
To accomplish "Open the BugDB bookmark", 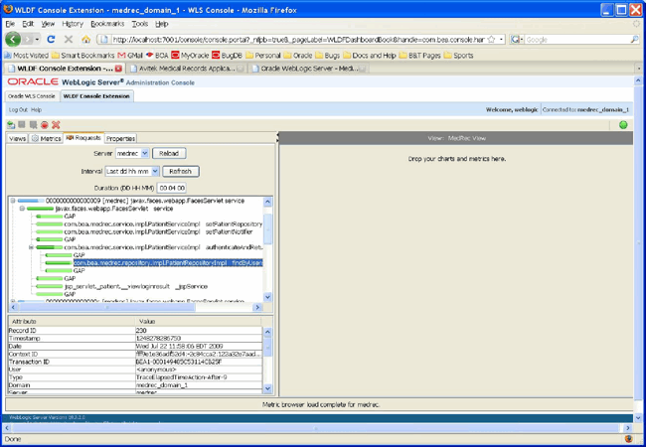I will click(227, 56).
